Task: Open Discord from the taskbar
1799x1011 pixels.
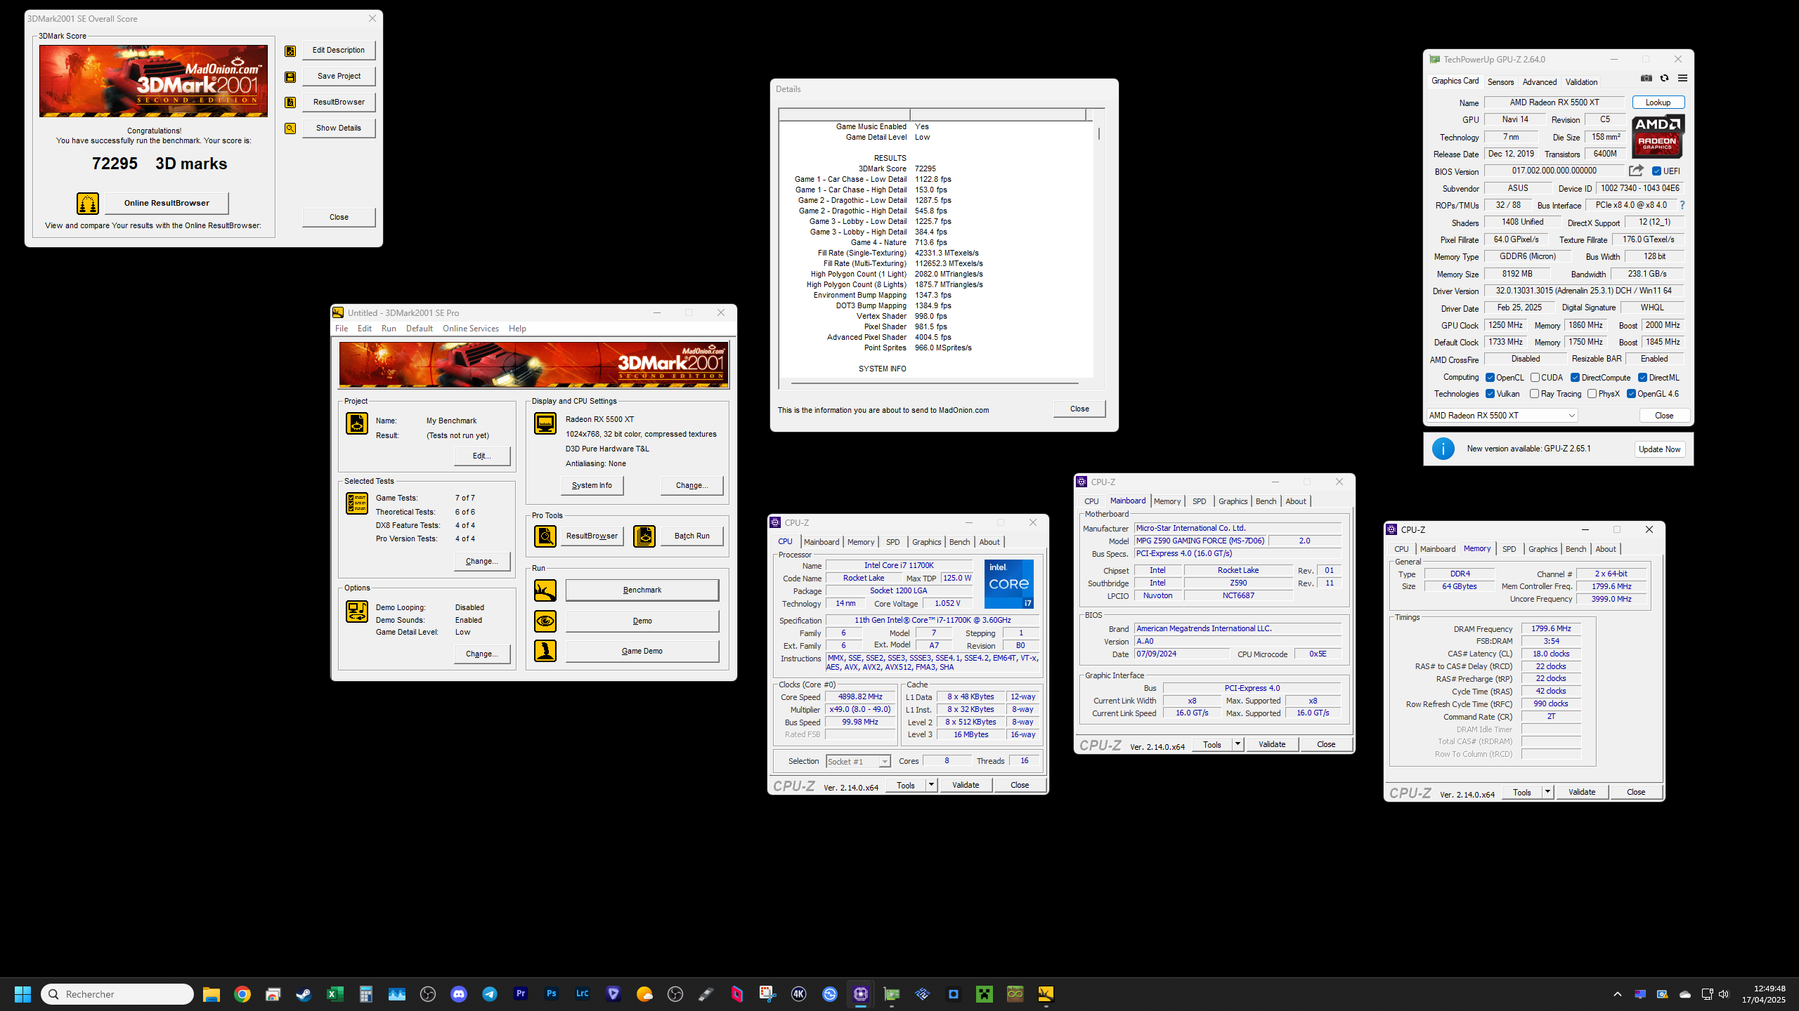Action: point(459,994)
